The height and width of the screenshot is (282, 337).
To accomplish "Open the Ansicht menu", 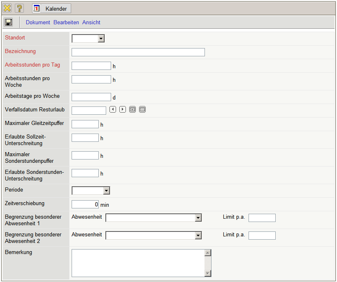I will pyautogui.click(x=91, y=23).
